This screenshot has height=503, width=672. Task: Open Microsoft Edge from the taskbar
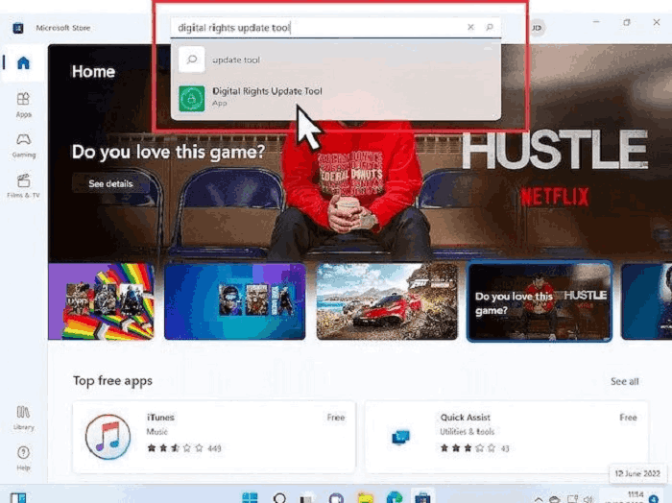coord(395,498)
